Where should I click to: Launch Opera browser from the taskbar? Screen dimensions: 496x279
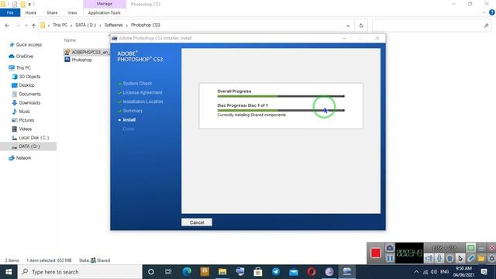coord(312,272)
